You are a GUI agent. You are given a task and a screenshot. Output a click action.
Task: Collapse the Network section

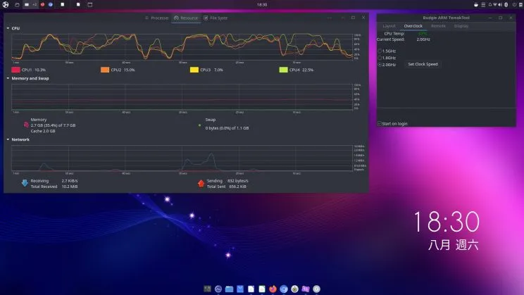(8, 139)
